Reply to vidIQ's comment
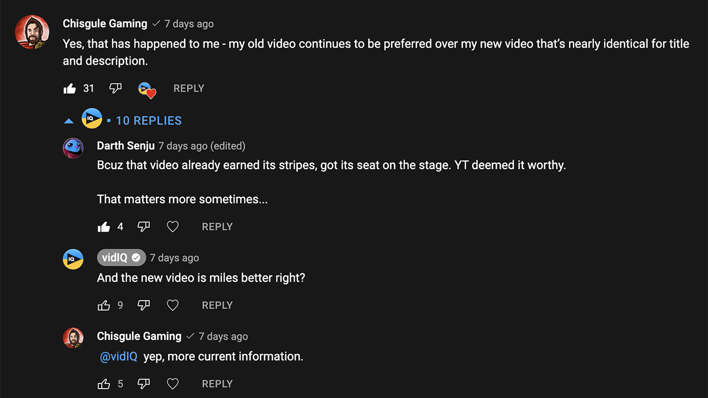The width and height of the screenshot is (708, 398). [217, 305]
